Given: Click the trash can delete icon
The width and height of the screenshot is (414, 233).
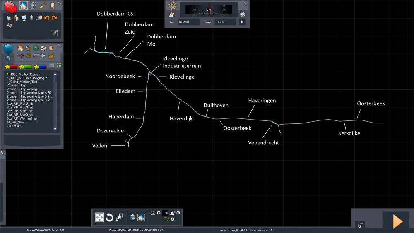Looking at the screenshot, I should pyautogui.click(x=31, y=18).
